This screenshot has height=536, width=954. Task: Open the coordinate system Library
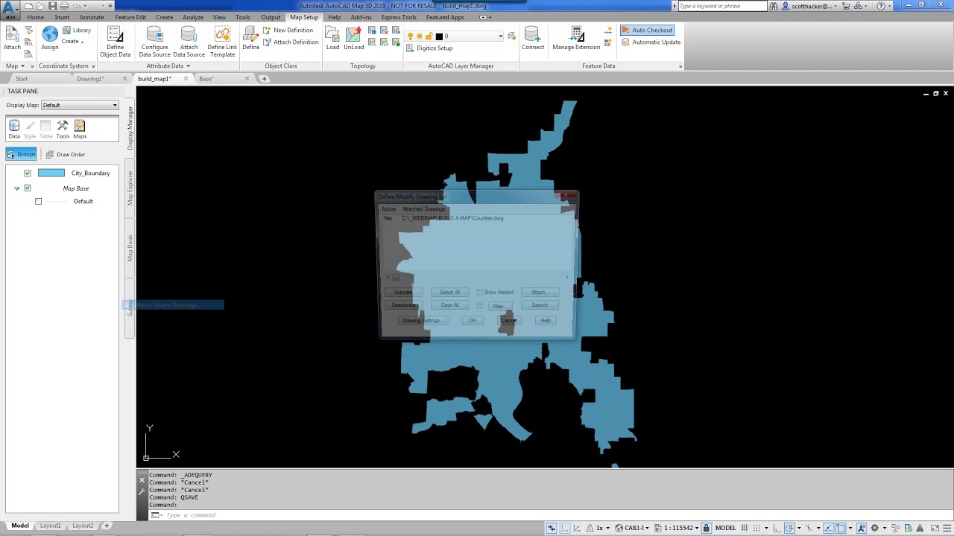(77, 31)
